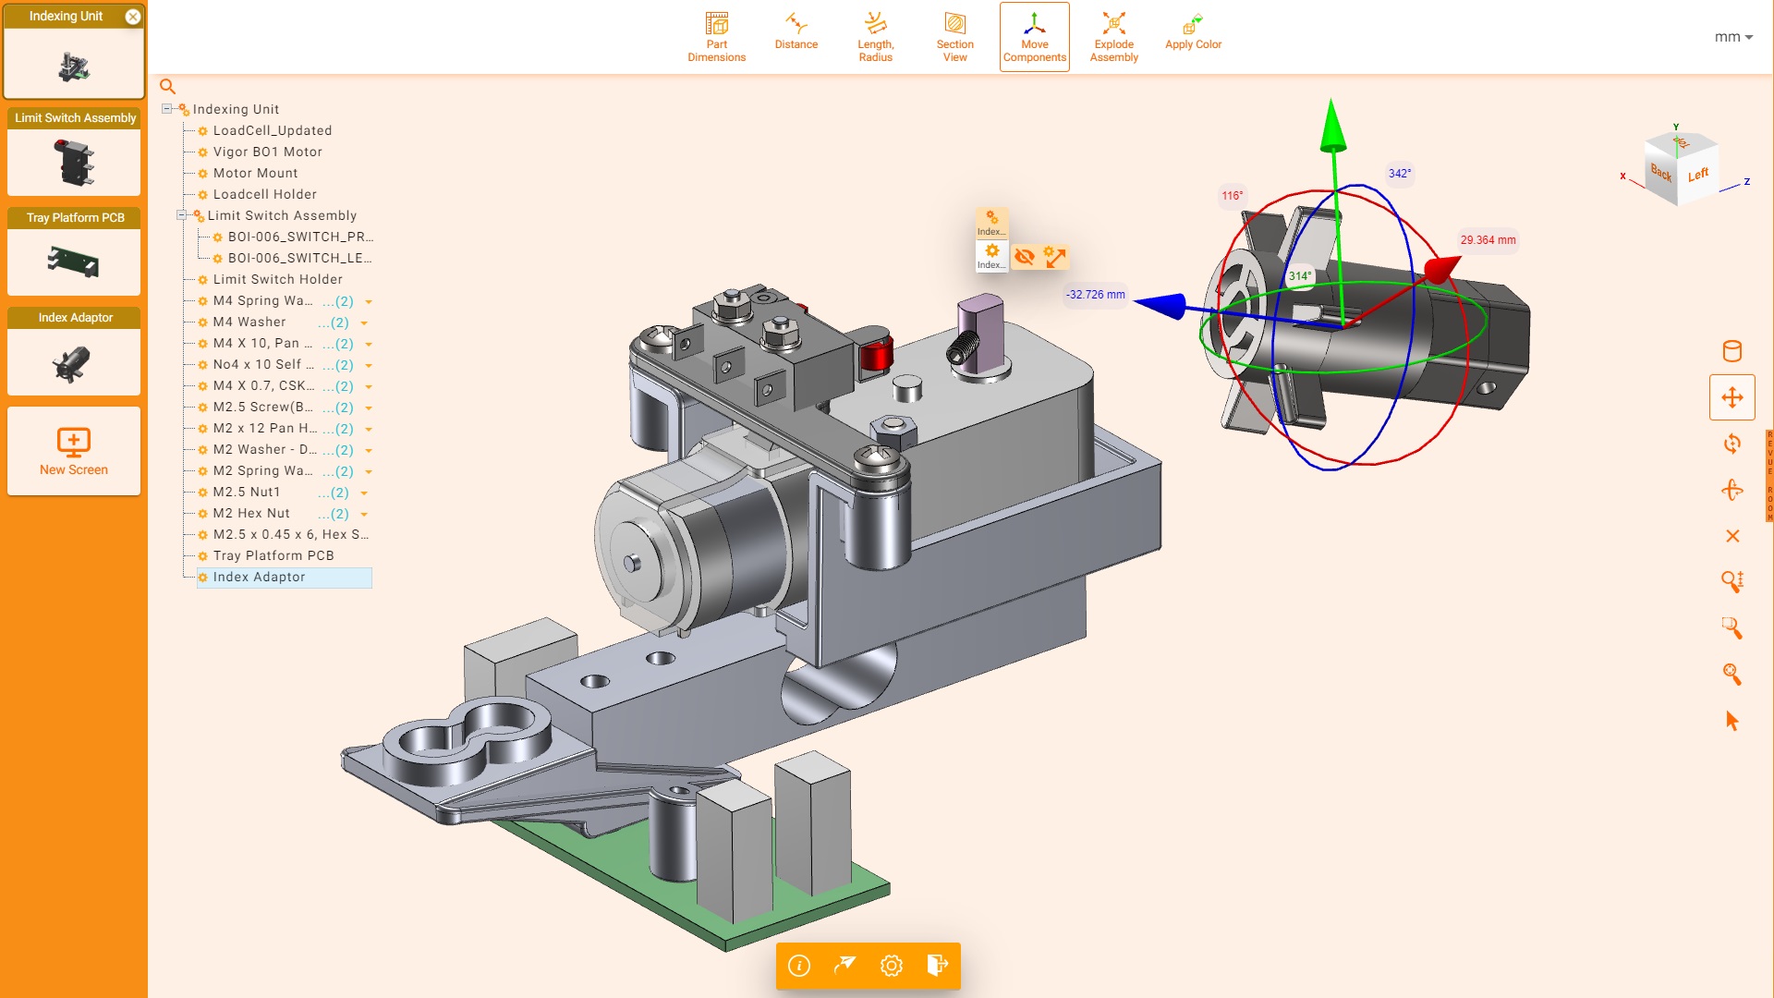Image resolution: width=1774 pixels, height=998 pixels.
Task: Click the 116° rotation label
Action: coord(1232,196)
